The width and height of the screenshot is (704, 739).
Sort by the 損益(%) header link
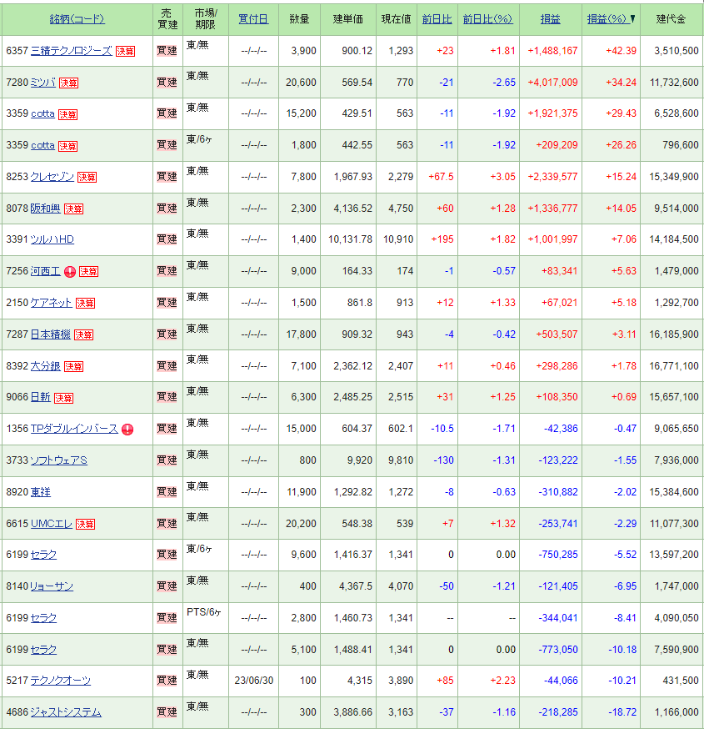point(607,19)
